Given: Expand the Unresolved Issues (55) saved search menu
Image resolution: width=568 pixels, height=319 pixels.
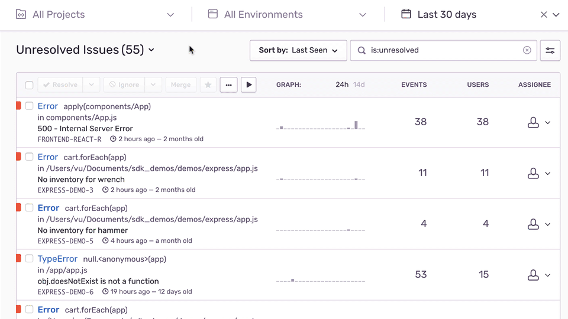Looking at the screenshot, I should click(x=86, y=50).
